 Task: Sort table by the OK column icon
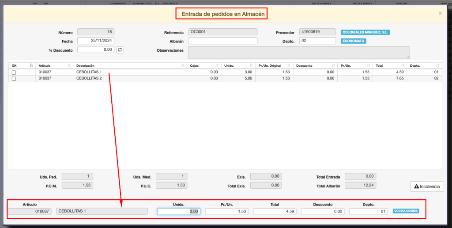31,65
